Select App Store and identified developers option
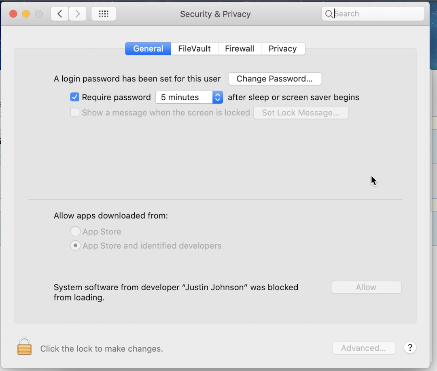This screenshot has width=437, height=371. (x=75, y=245)
